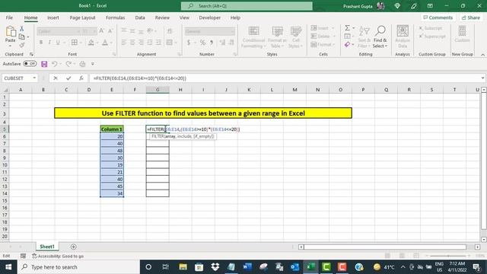Click the Font Color A icon

(x=105, y=43)
